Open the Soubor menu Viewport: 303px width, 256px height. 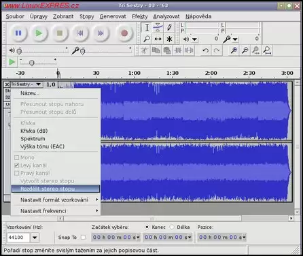[15, 16]
